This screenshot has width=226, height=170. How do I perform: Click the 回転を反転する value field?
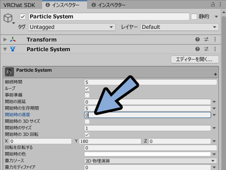click(x=151, y=148)
